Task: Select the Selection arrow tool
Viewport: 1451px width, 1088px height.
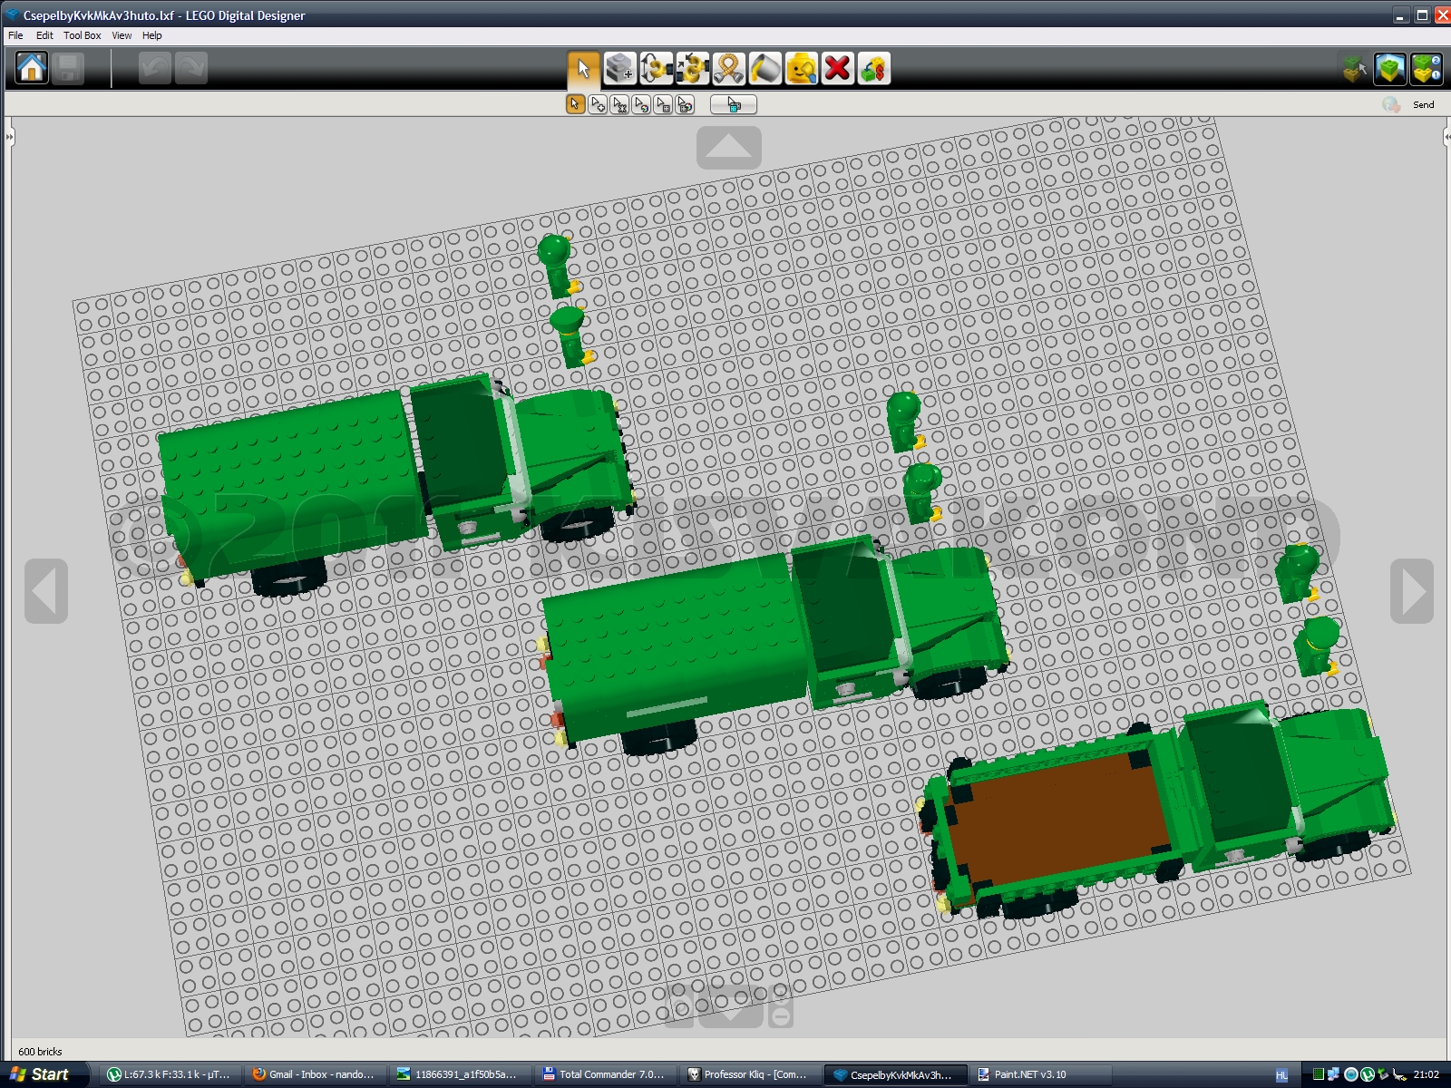Action: [x=583, y=68]
